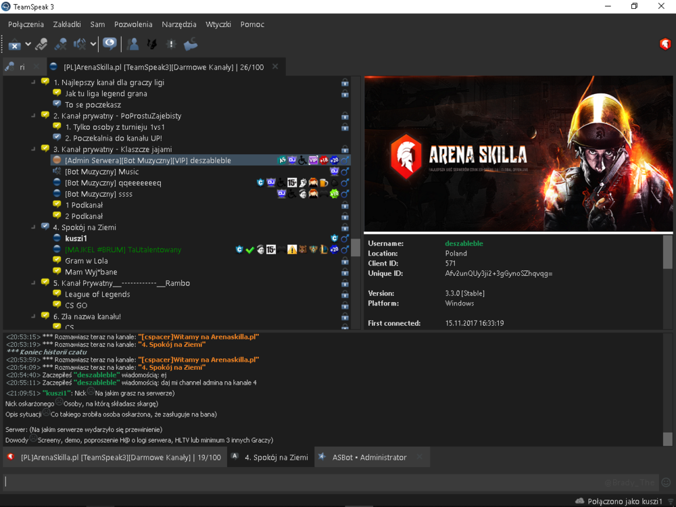
Task: Click the contacts person icon in the toolbar
Action: [x=133, y=44]
